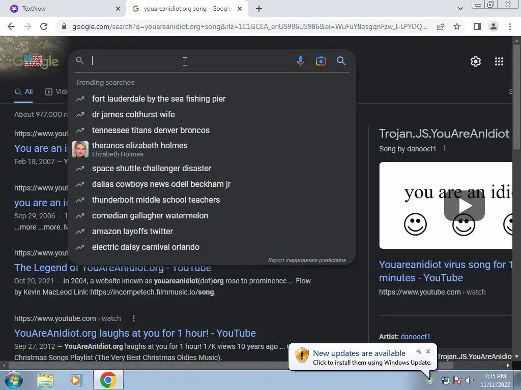Choose suggestion dallas cowboys news odell beckham jr
521x390 pixels.
point(212,184)
